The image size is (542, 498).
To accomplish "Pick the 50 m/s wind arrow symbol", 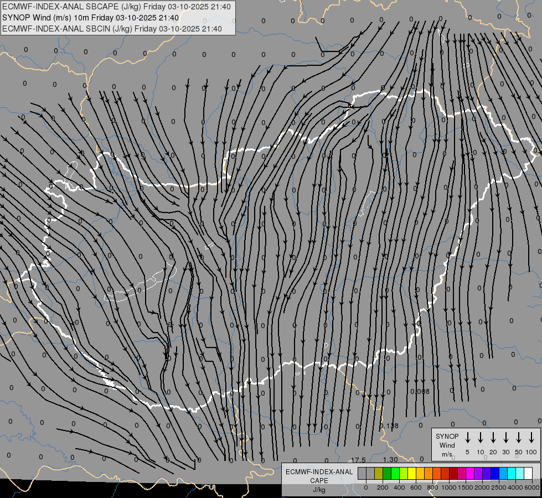I will point(519,438).
